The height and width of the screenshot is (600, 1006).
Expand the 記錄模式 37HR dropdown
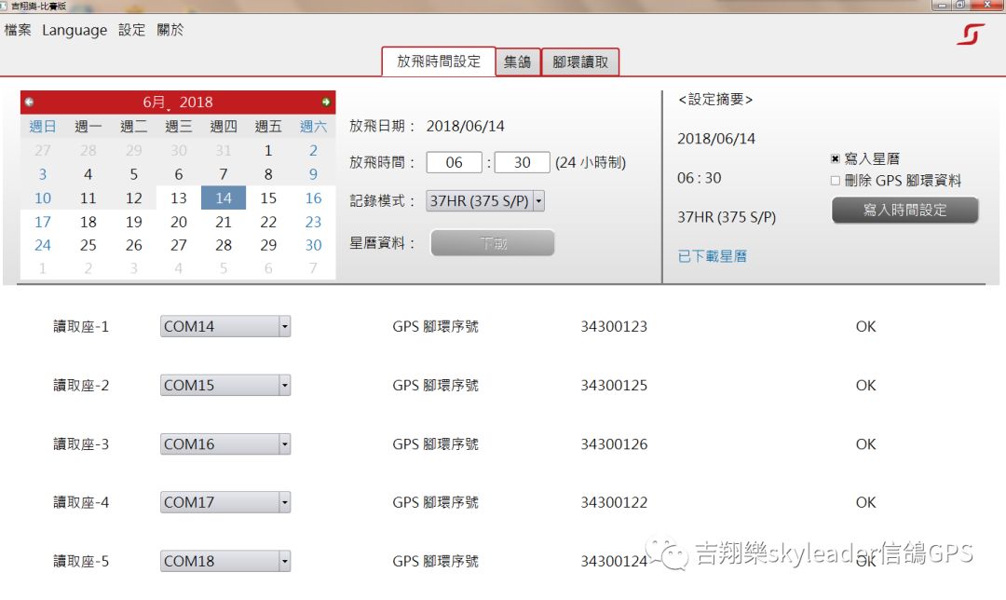[x=538, y=200]
